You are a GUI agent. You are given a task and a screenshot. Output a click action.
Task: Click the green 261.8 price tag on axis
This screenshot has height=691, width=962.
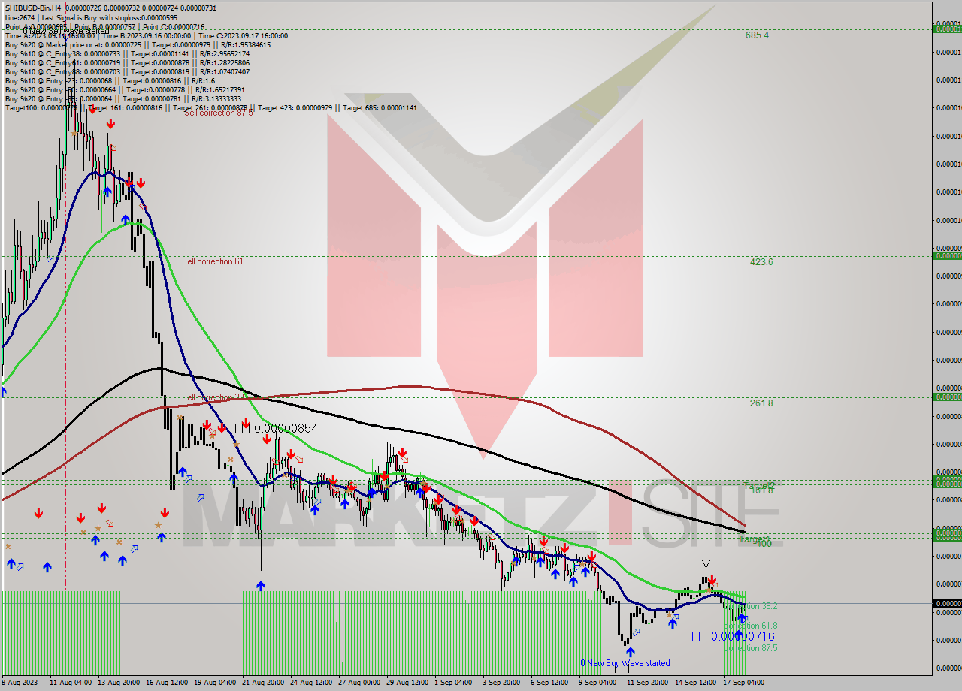click(947, 397)
